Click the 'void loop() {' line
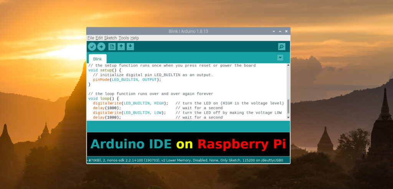This screenshot has width=393, height=189. point(104,99)
